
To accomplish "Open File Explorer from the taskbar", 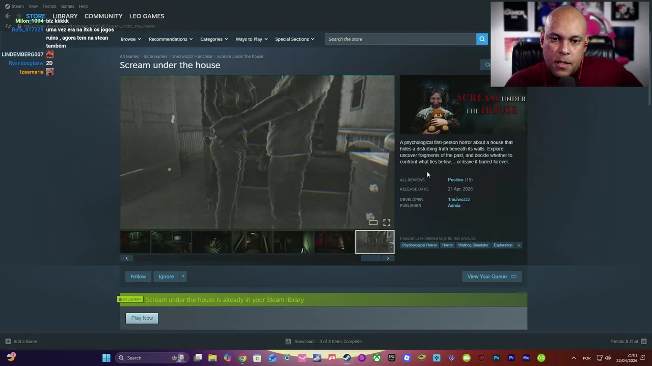I will click(212, 358).
